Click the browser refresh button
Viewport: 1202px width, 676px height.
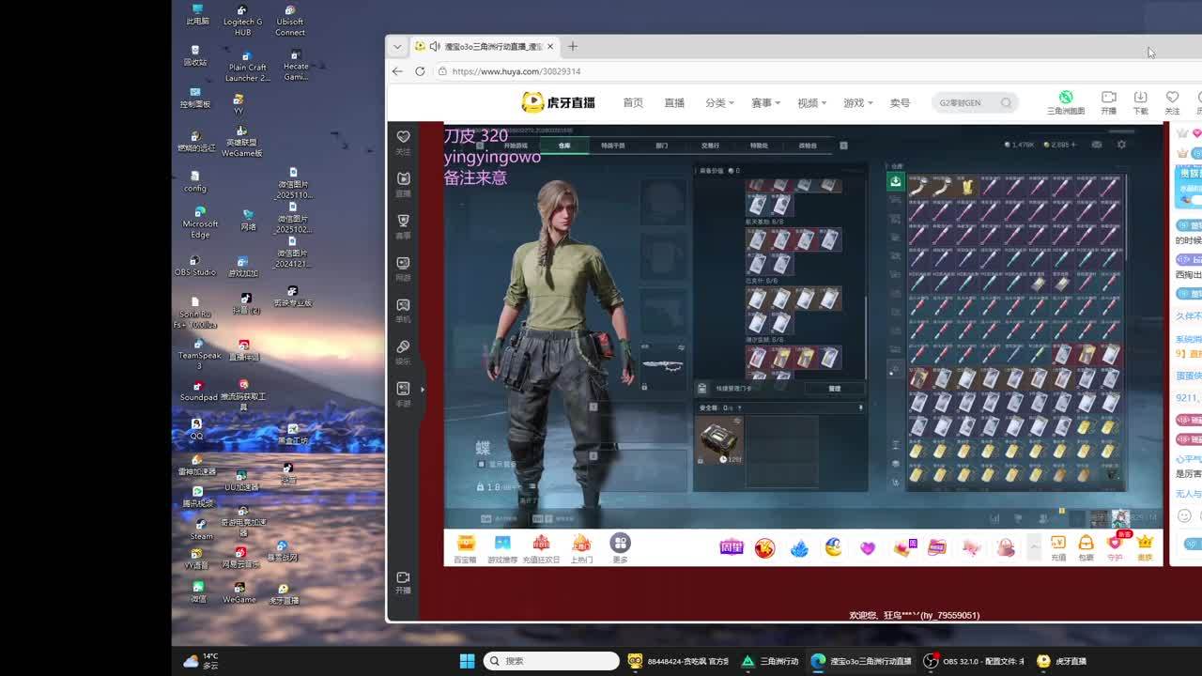pos(420,71)
